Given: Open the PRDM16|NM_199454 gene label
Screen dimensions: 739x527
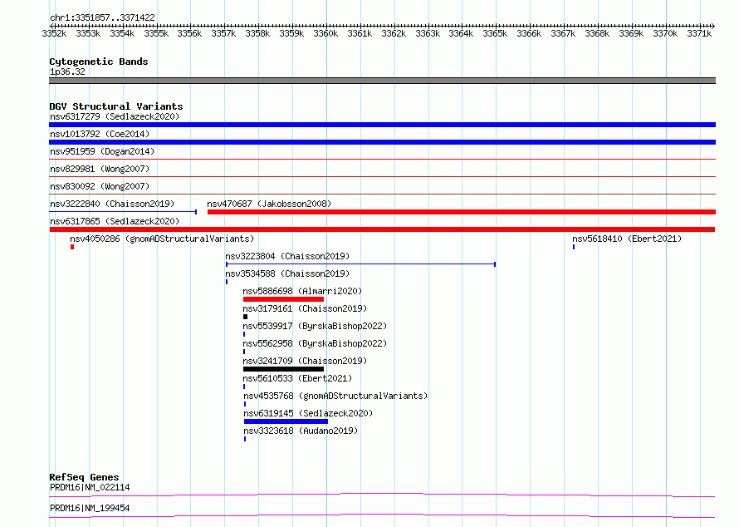Looking at the screenshot, I should click(90, 508).
